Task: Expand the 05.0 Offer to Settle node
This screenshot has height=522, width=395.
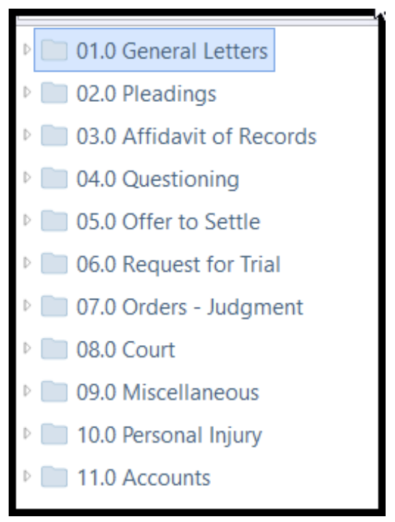Action: (27, 220)
